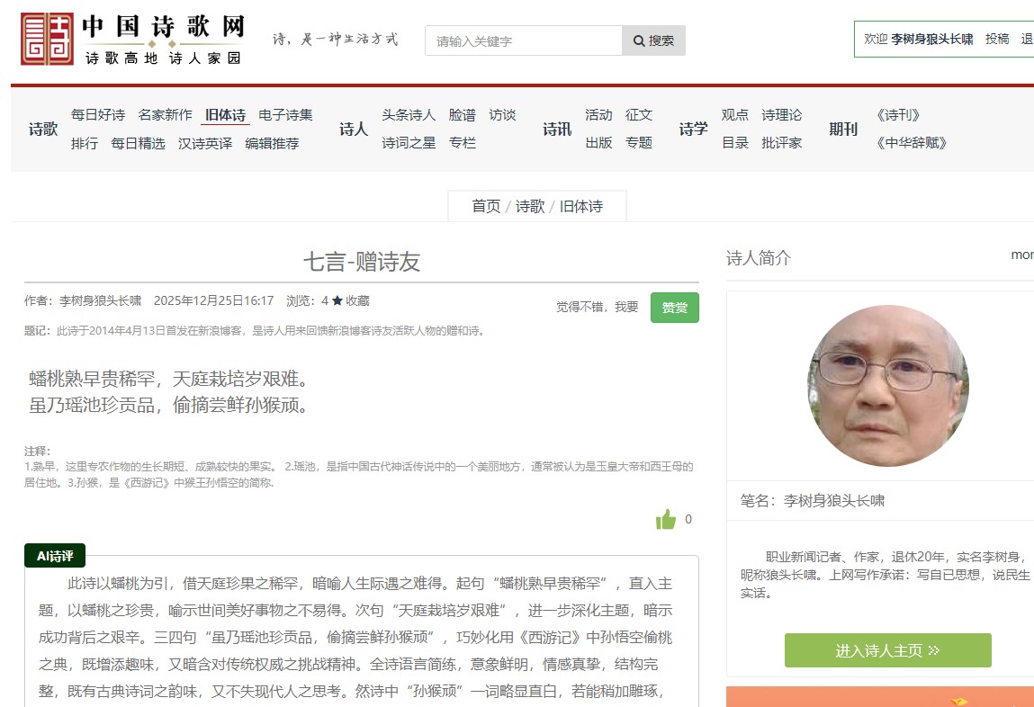Open the 头条诗人 page

(409, 115)
